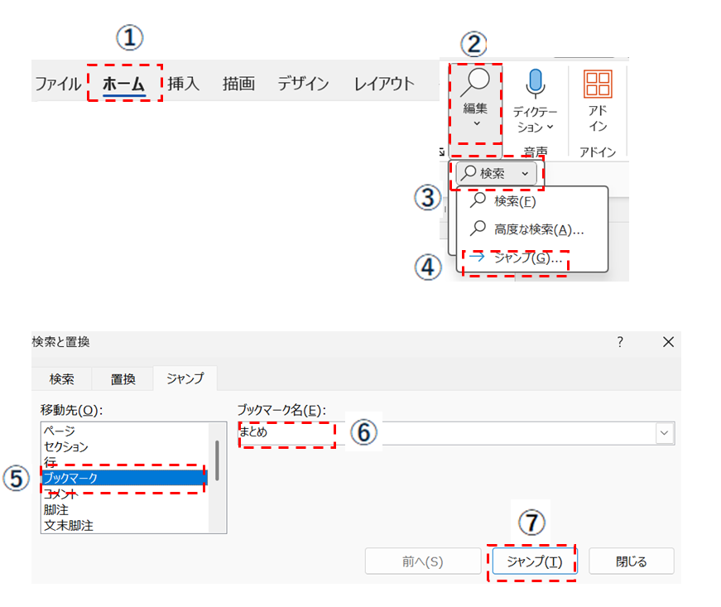Open the 編集 (Editing) magnifier icon

[x=476, y=85]
